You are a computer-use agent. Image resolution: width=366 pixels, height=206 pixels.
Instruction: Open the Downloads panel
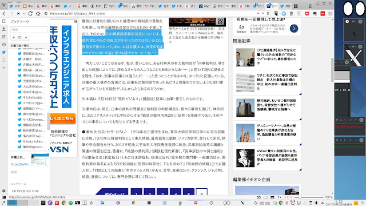click(x=4, y=29)
